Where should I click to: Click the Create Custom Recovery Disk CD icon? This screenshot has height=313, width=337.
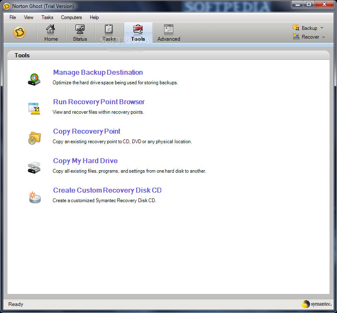(x=34, y=197)
